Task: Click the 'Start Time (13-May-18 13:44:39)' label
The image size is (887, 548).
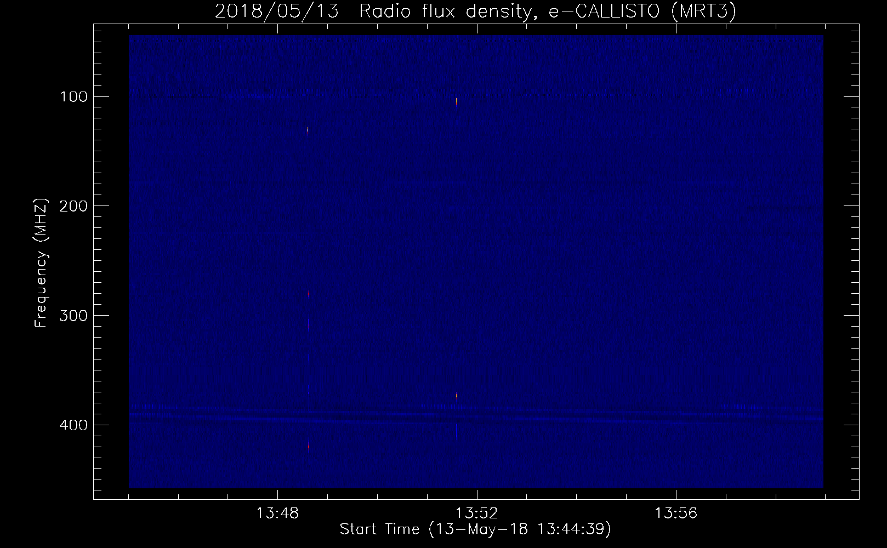Action: [x=475, y=529]
